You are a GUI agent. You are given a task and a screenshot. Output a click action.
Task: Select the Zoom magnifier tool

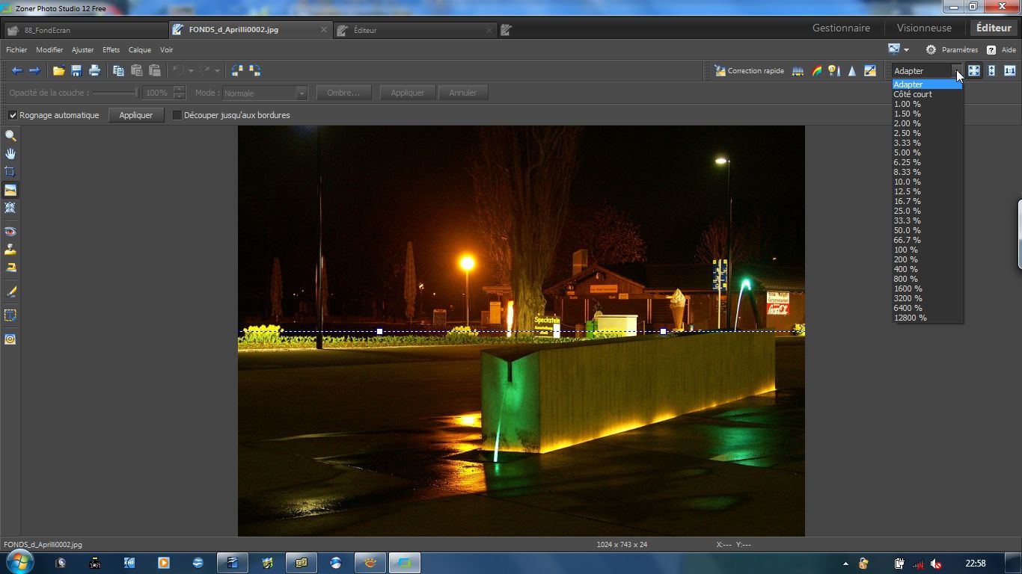click(10, 136)
